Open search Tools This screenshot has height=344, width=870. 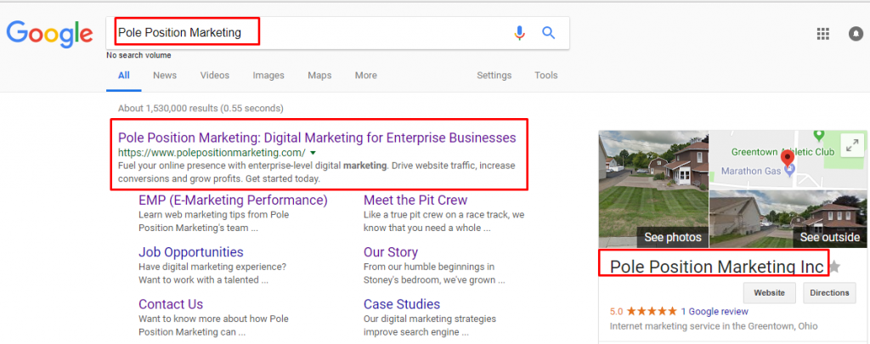coord(546,76)
